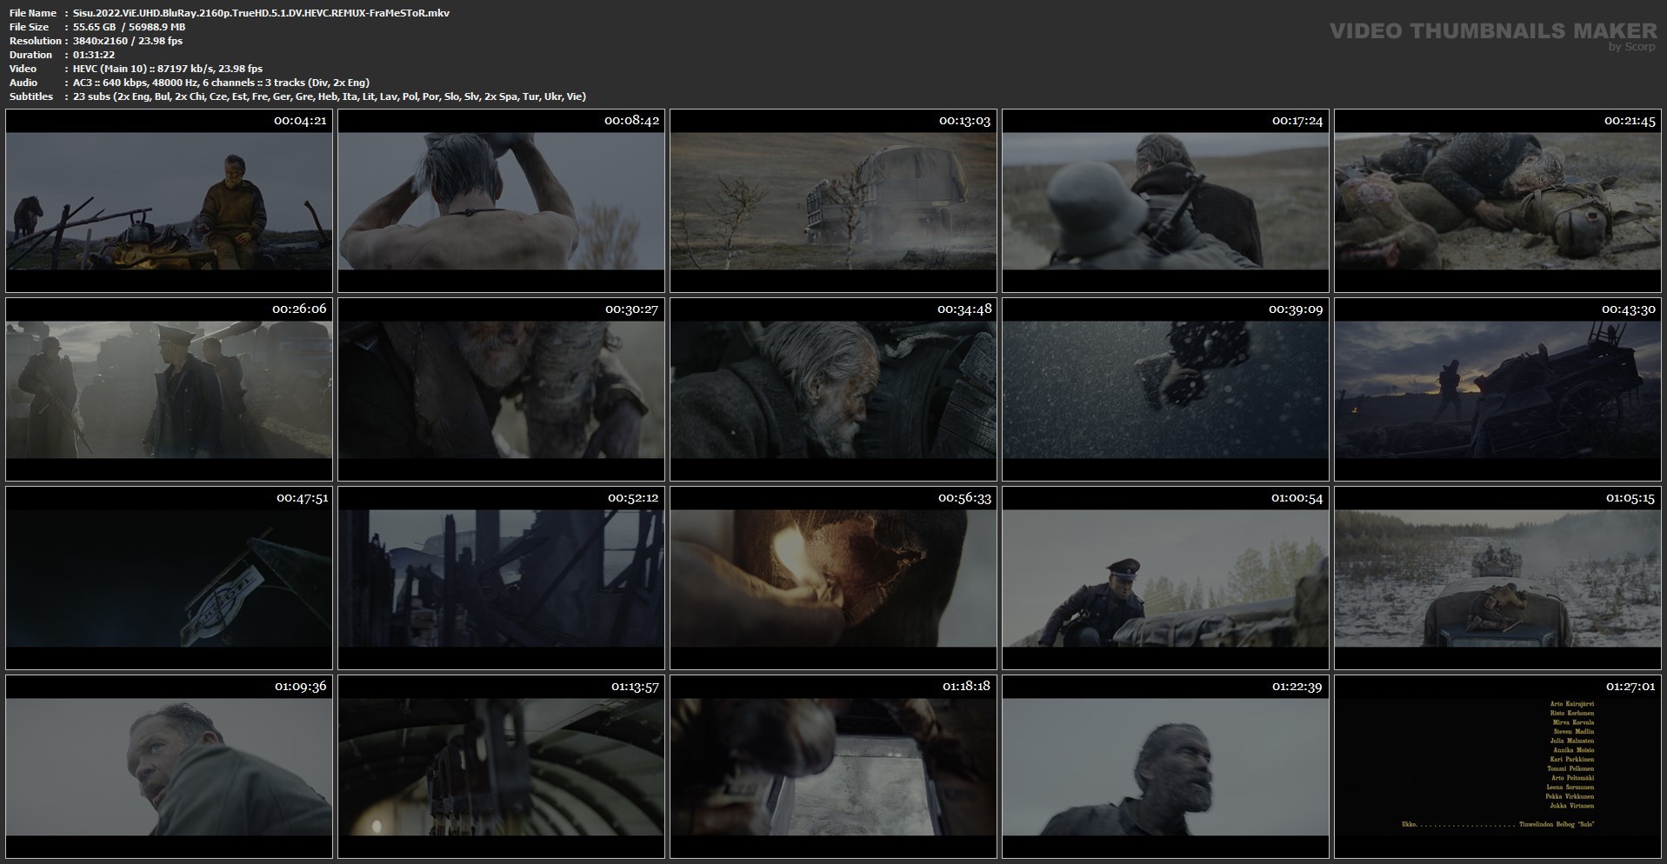Image resolution: width=1667 pixels, height=864 pixels.
Task: Open the sunset thumbnail at 00:43:30
Action: pyautogui.click(x=1497, y=389)
